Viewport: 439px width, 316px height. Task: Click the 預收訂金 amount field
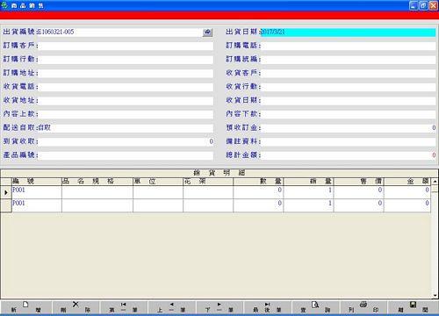(348, 128)
